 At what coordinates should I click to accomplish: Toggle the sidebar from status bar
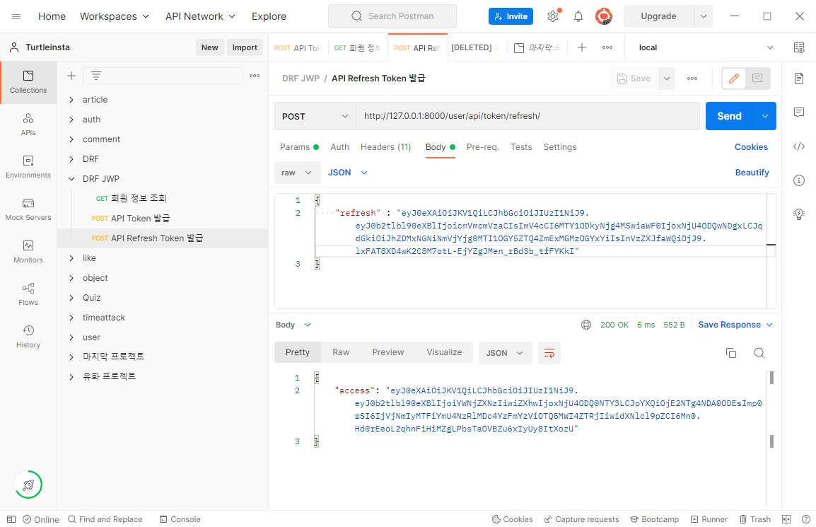click(x=11, y=519)
